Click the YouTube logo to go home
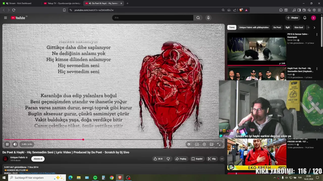Viewport: 323px width, 181px height. pyautogui.click(x=18, y=18)
